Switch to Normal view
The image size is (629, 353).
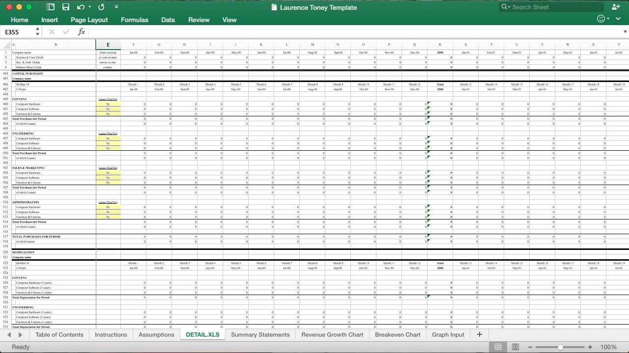coord(498,347)
